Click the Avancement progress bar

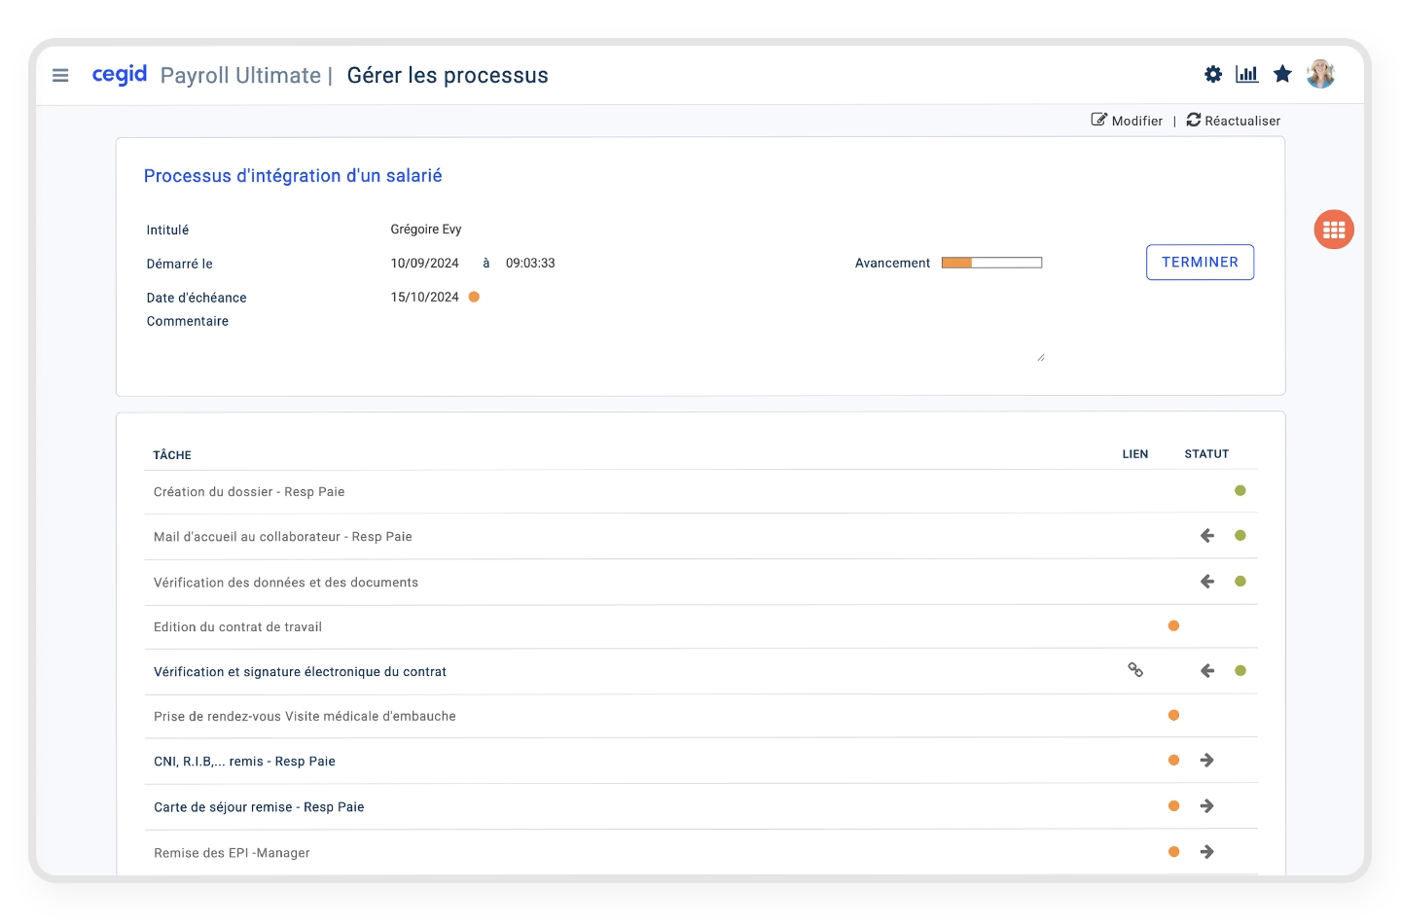click(x=991, y=263)
